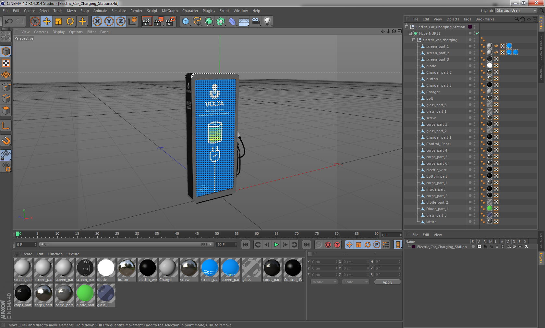The width and height of the screenshot is (545, 328).
Task: Click the X position input field
Action: 324,262
